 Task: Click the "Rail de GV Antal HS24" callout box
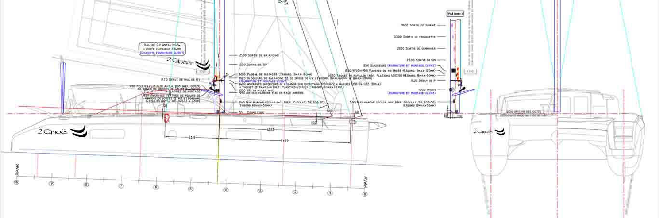(x=162, y=49)
